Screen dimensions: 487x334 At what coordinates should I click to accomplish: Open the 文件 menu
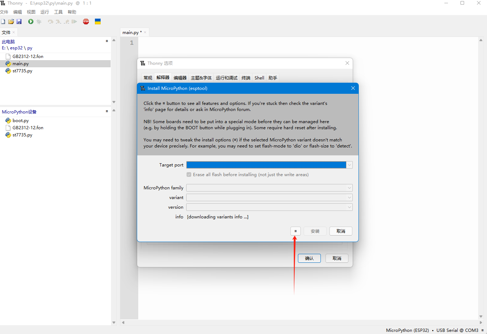(4, 12)
